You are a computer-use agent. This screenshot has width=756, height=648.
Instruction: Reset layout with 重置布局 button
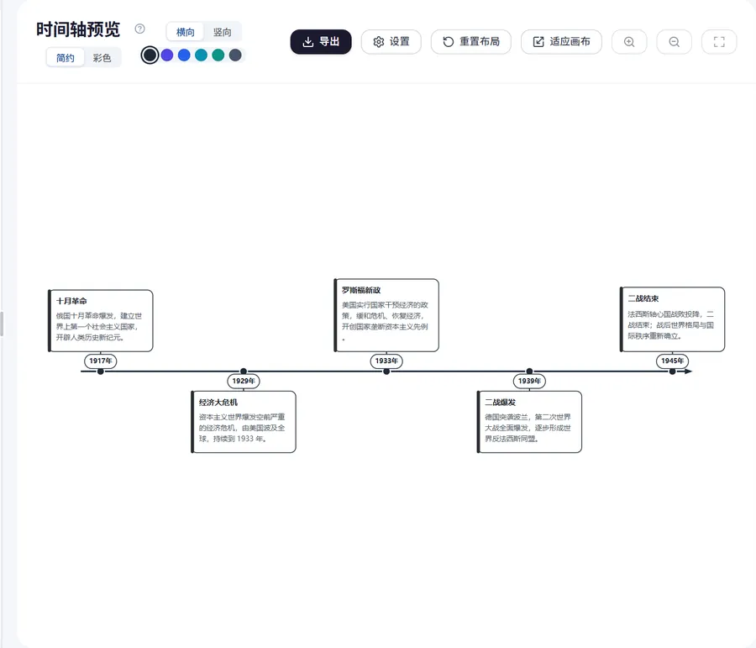tap(471, 42)
